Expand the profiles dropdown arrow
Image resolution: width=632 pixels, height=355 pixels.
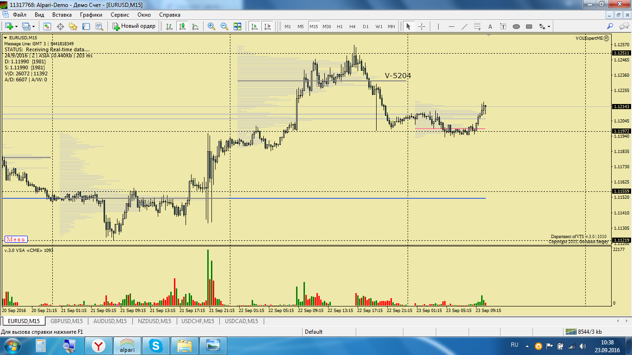[34, 26]
